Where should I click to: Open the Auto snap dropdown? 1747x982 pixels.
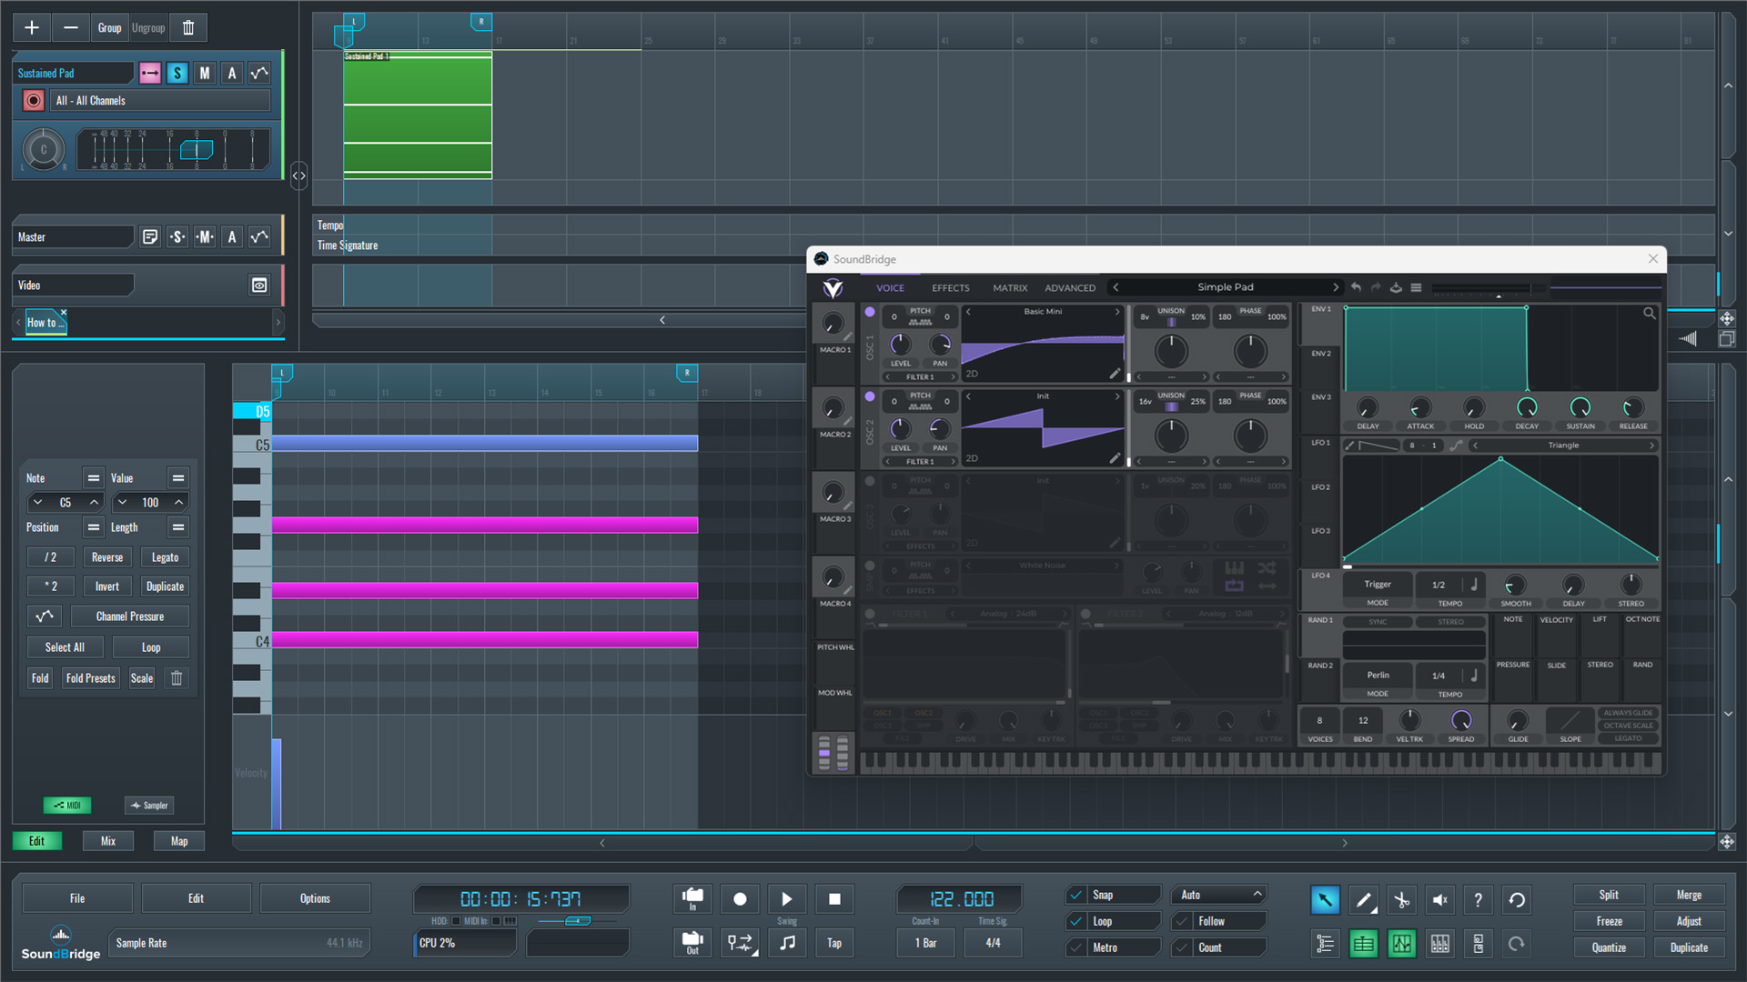(x=1219, y=895)
